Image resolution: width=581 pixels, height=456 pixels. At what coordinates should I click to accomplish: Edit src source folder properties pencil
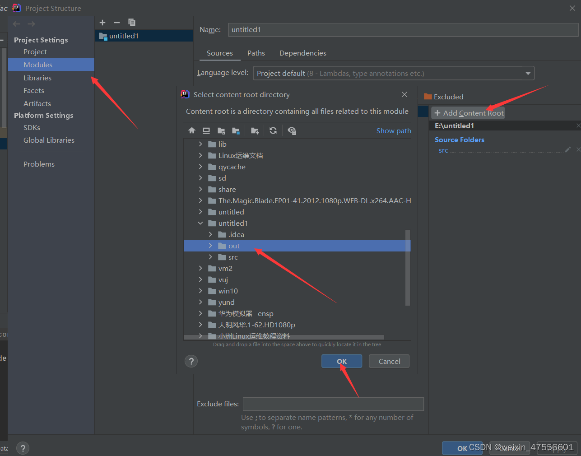click(x=568, y=149)
